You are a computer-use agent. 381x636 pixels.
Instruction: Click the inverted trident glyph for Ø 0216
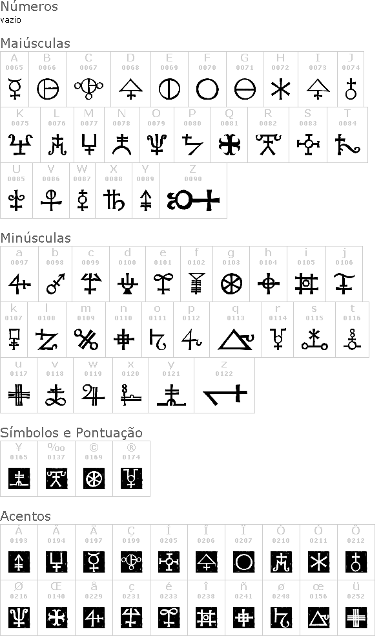[x=19, y=617]
